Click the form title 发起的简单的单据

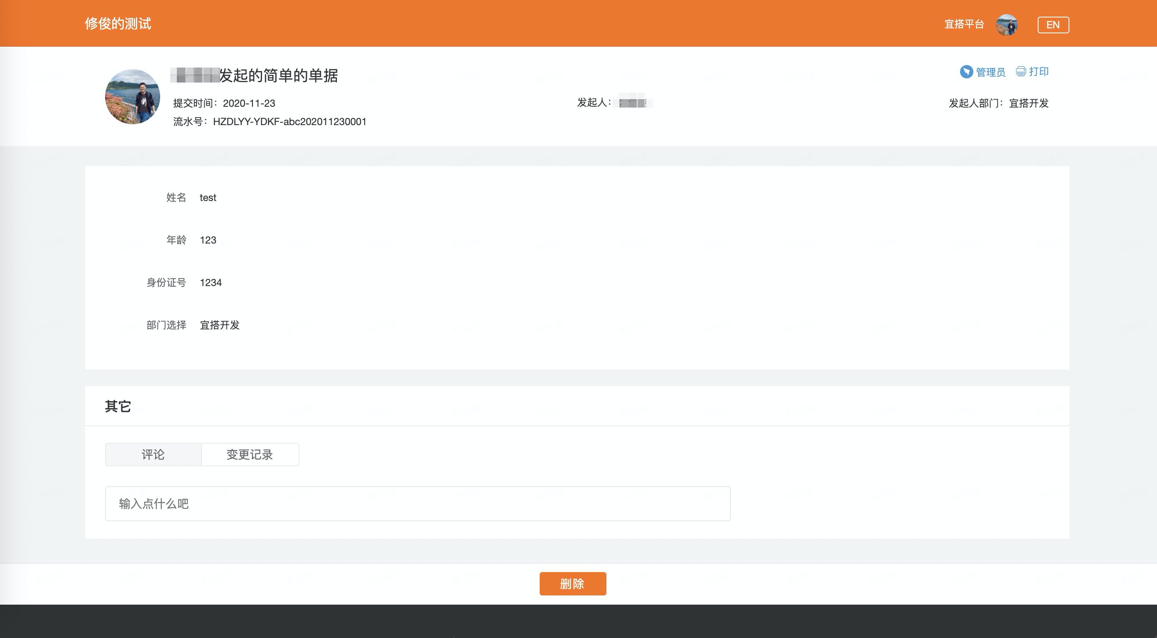point(279,75)
